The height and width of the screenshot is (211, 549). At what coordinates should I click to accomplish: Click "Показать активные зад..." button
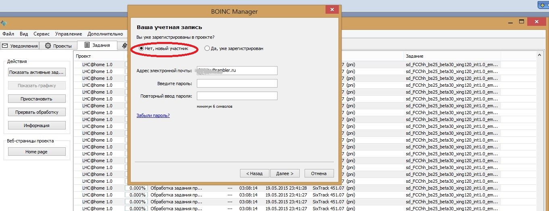coord(37,72)
